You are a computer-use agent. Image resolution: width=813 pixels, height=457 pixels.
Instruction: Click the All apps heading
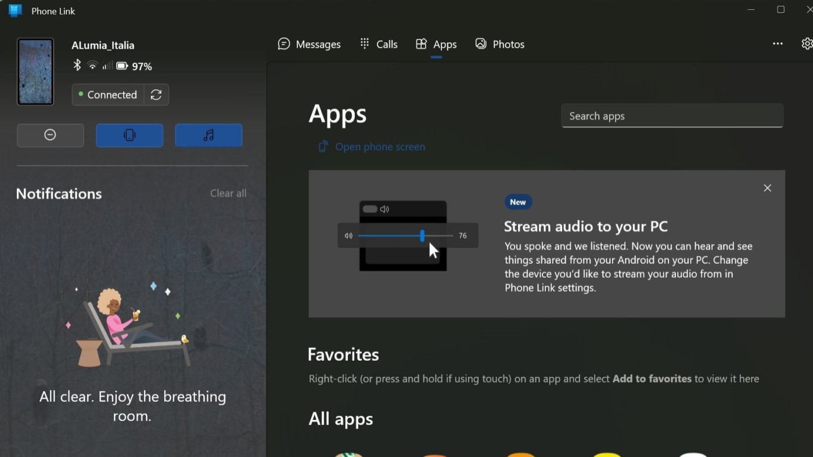(341, 419)
